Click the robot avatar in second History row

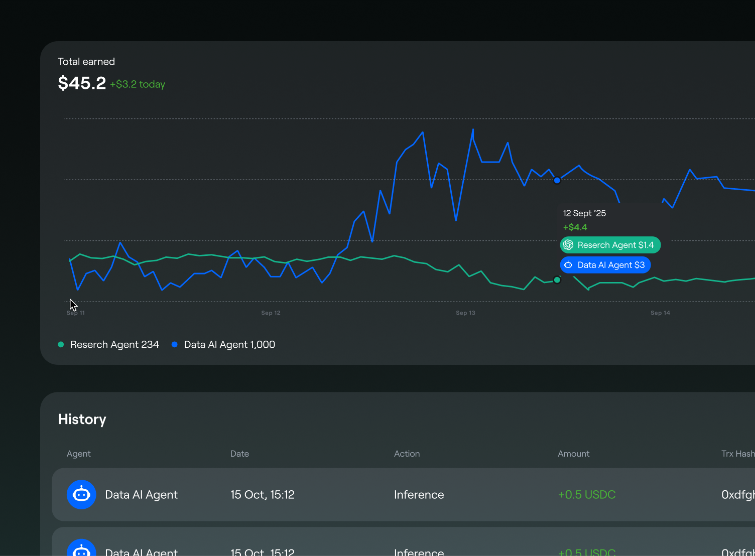point(81,550)
